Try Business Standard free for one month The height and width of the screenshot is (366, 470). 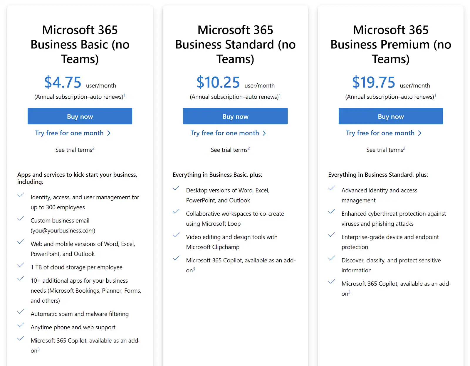(x=225, y=133)
